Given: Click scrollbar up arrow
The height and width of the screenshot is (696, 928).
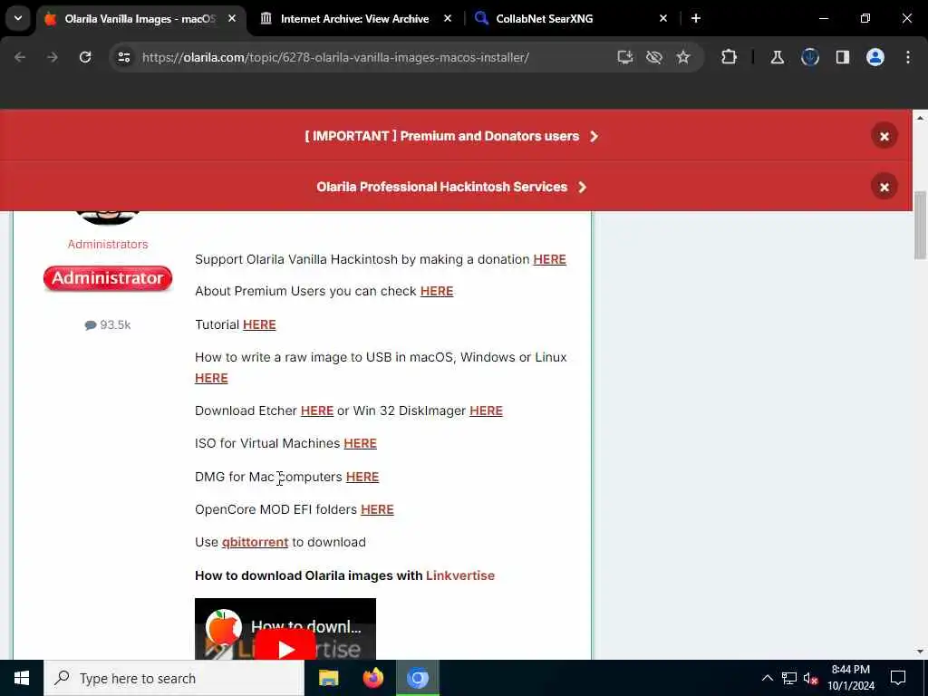Looking at the screenshot, I should tap(920, 118).
